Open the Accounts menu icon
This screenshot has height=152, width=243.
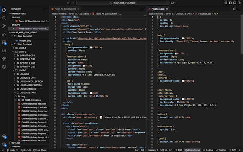(x=4, y=136)
